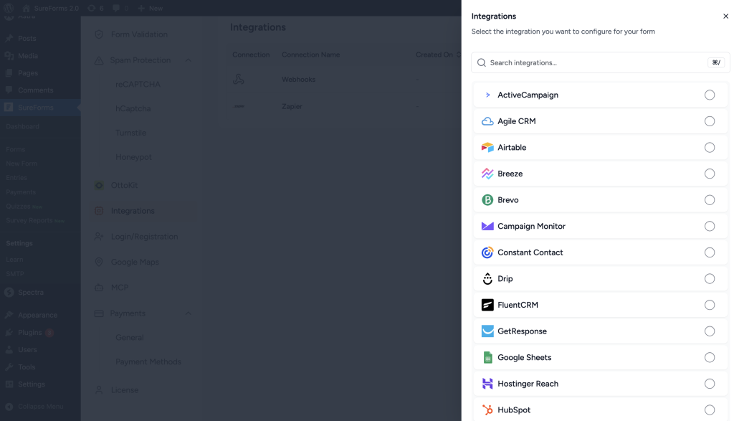Image resolution: width=734 pixels, height=421 pixels.
Task: Open the Payment Methods settings item
Action: (148, 362)
